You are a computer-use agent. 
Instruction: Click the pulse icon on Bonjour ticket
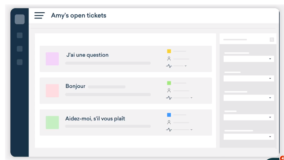169,98
